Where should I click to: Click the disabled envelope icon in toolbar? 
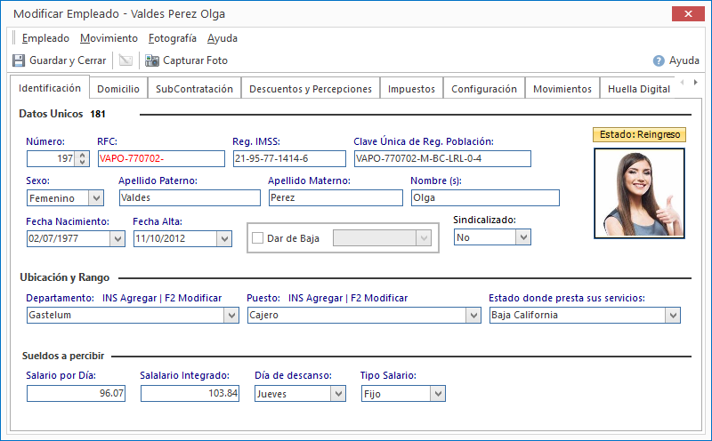click(125, 60)
